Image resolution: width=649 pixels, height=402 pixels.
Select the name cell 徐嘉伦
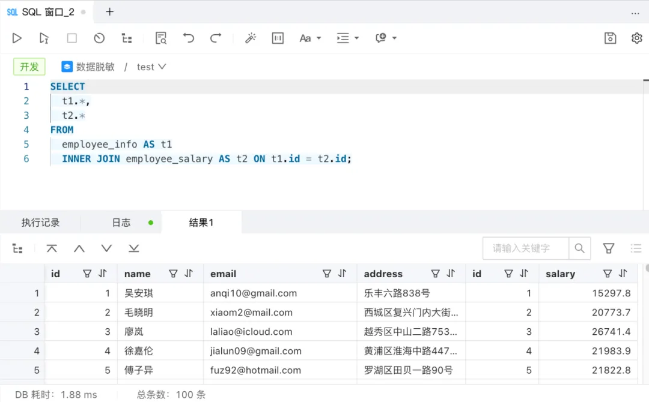point(160,351)
